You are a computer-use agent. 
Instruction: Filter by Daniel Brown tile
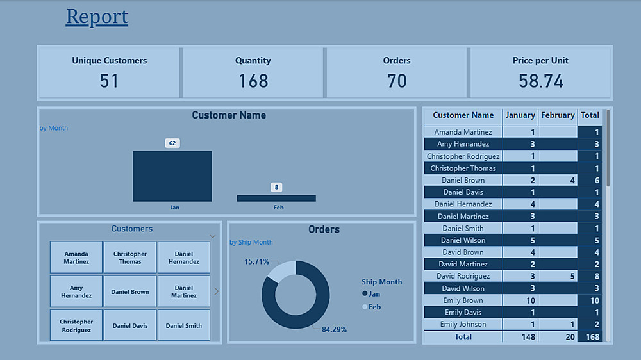tap(130, 291)
